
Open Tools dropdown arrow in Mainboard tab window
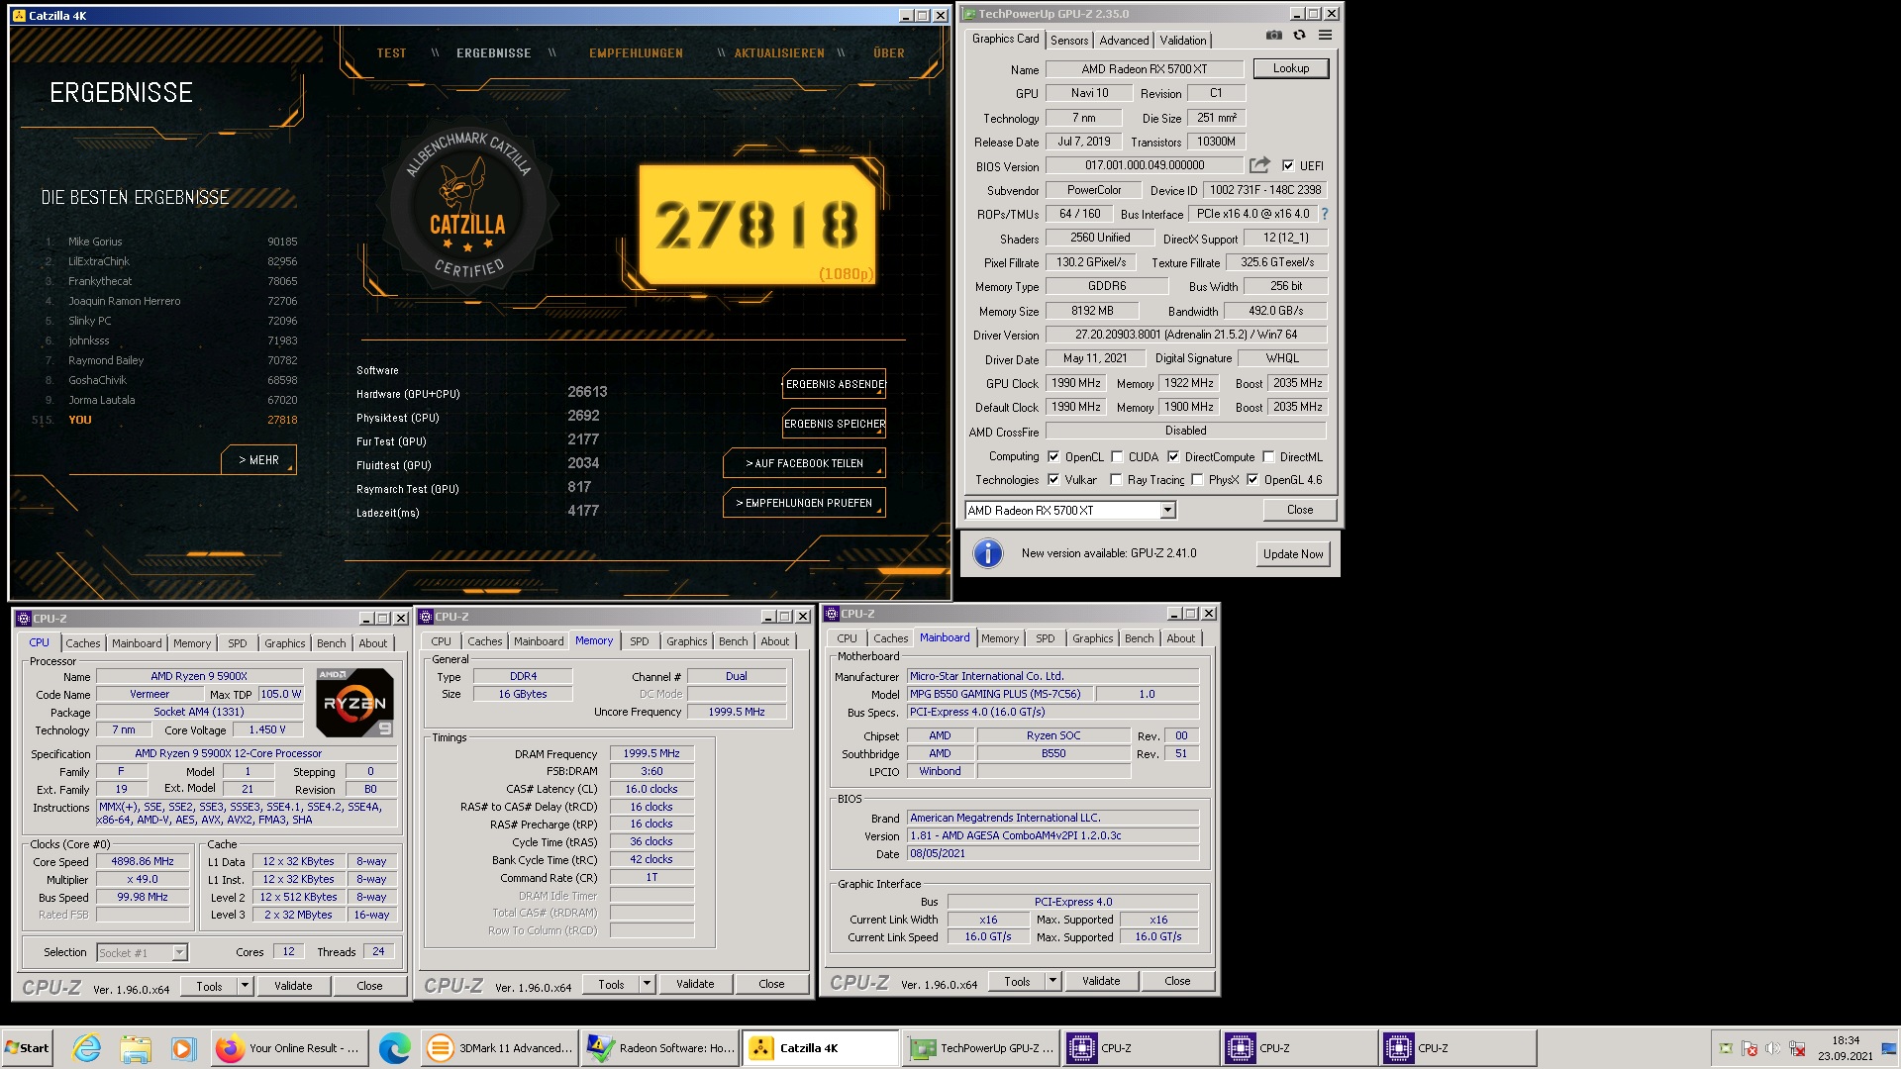(1052, 981)
